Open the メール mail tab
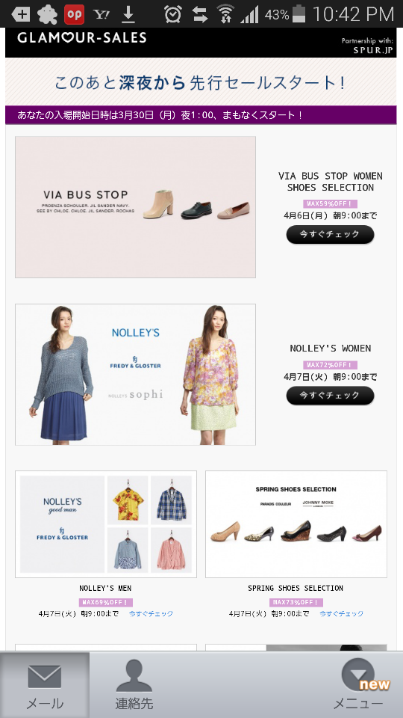Screen dimensions: 403x718 pos(45,685)
